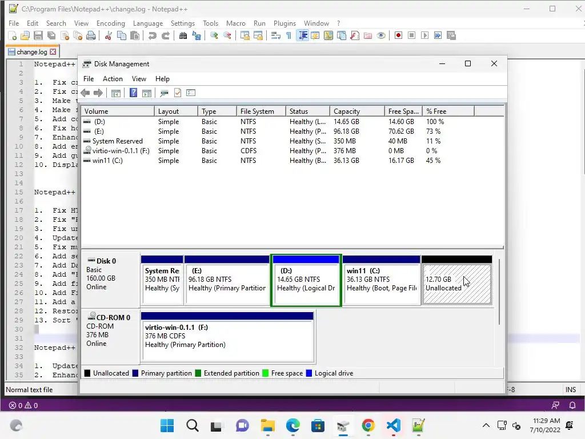Open Language menu in Notepad++
The width and height of the screenshot is (585, 439).
148,23
